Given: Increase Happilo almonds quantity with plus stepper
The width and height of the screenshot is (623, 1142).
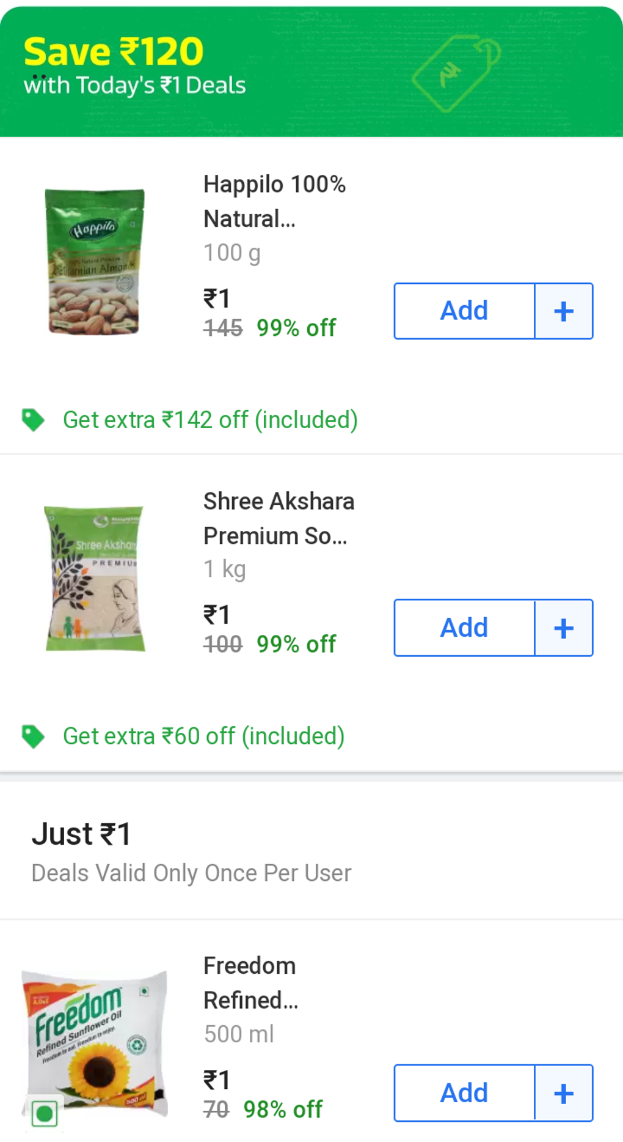Looking at the screenshot, I should 563,310.
